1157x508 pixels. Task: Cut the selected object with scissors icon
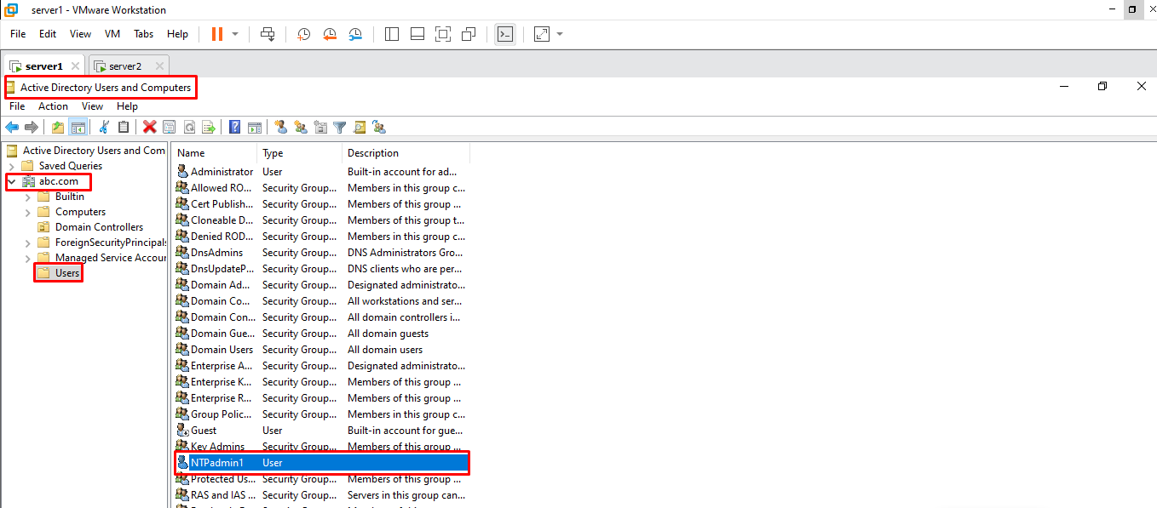pyautogui.click(x=104, y=127)
